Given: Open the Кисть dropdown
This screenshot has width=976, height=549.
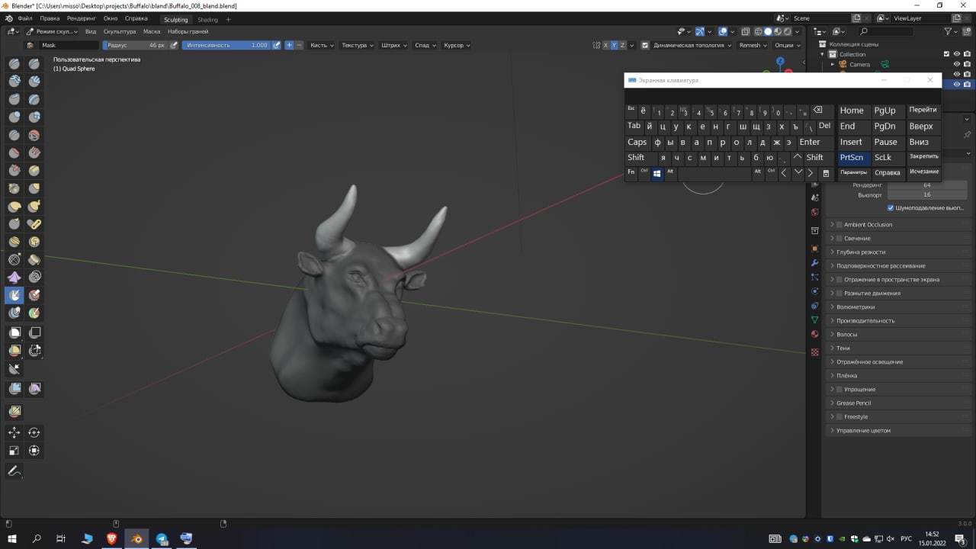Looking at the screenshot, I should pyautogui.click(x=321, y=45).
